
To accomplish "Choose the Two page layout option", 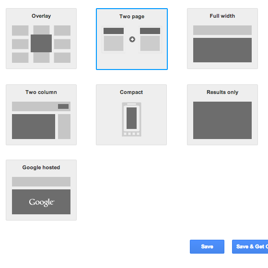I will tap(132, 39).
